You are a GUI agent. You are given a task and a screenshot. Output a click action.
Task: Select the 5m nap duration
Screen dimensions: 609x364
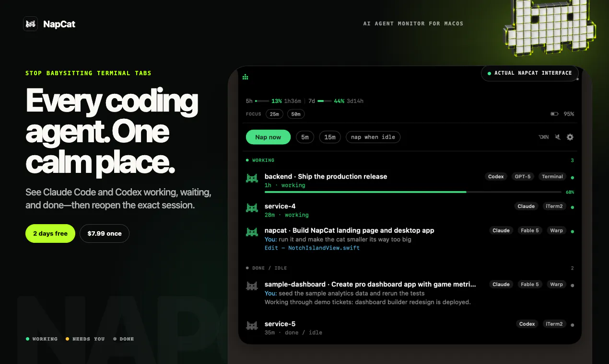[305, 137]
